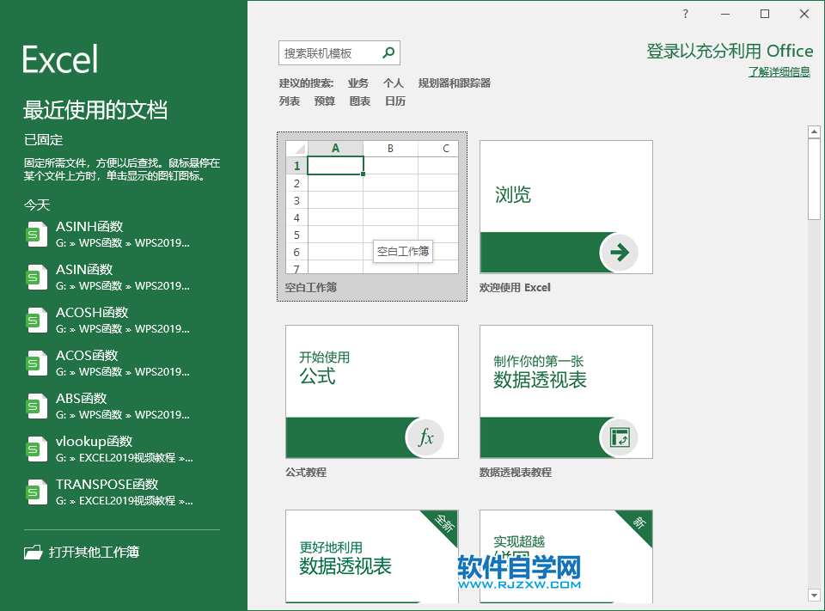Image resolution: width=825 pixels, height=611 pixels.
Task: Search 业务 suggested templates
Action: [x=357, y=82]
